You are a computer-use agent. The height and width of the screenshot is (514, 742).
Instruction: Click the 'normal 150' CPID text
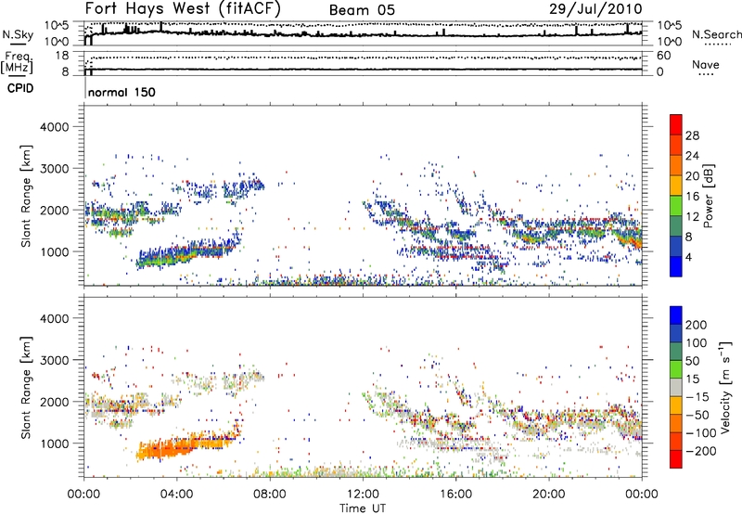click(x=122, y=92)
